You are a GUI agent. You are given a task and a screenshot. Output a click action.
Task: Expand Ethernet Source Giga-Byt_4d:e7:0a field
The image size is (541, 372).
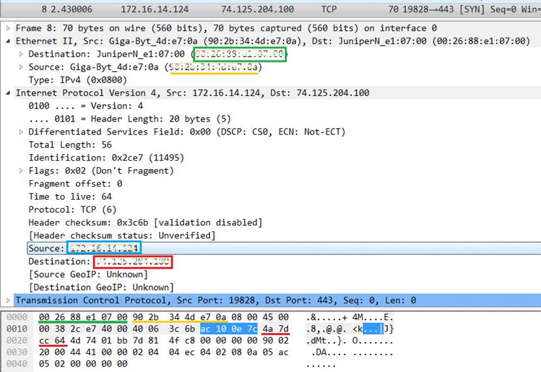coord(22,68)
